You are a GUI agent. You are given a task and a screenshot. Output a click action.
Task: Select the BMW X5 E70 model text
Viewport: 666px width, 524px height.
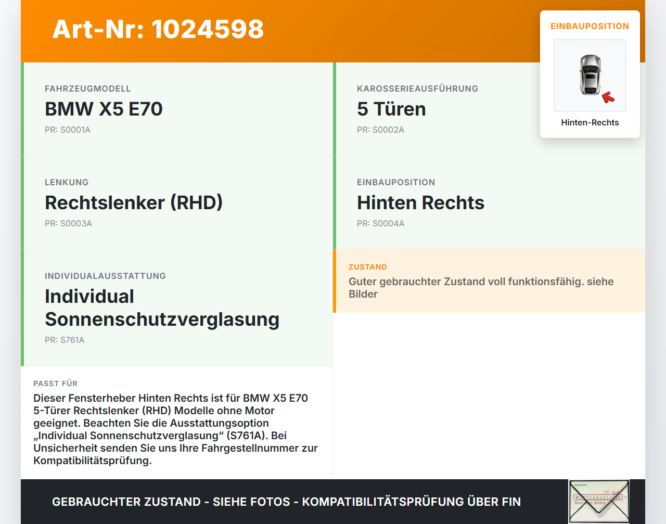pyautogui.click(x=104, y=109)
